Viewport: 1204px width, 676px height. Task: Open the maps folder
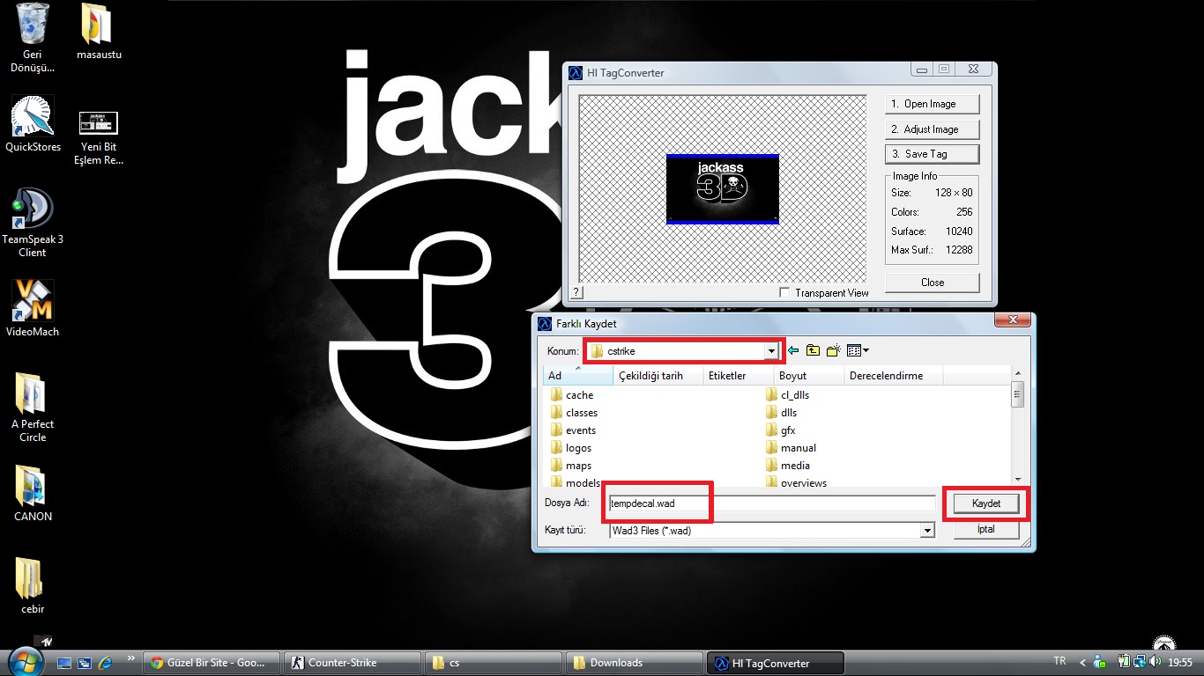click(571, 466)
